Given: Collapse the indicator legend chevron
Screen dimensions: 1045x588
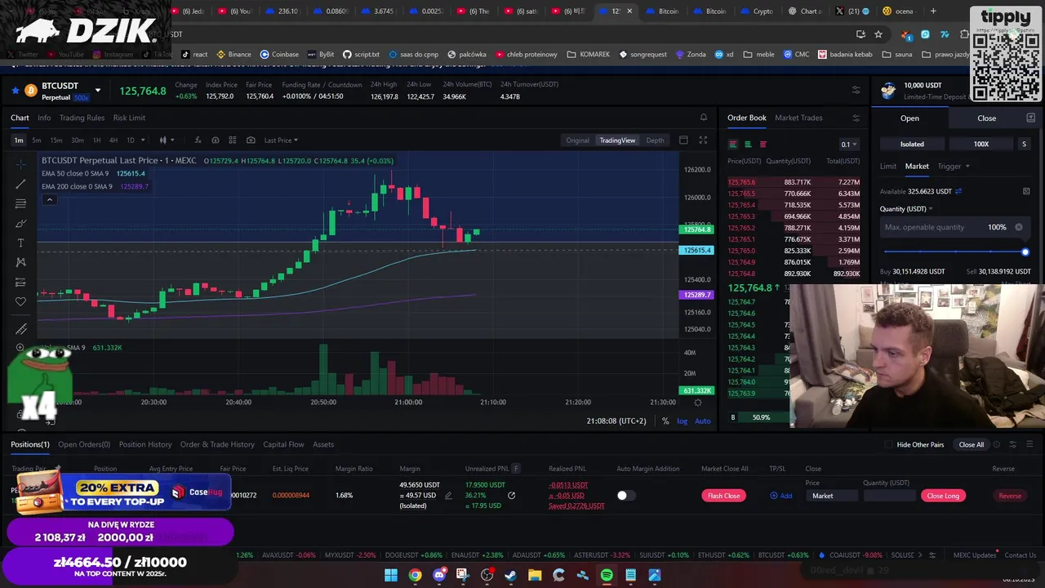Looking at the screenshot, I should click(x=49, y=199).
